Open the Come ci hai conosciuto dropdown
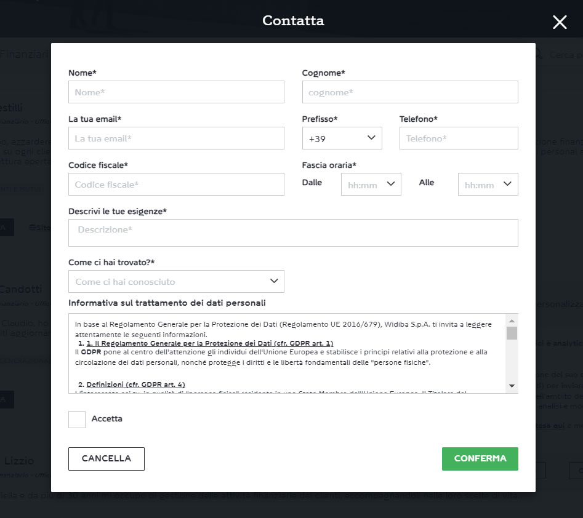 (x=176, y=282)
